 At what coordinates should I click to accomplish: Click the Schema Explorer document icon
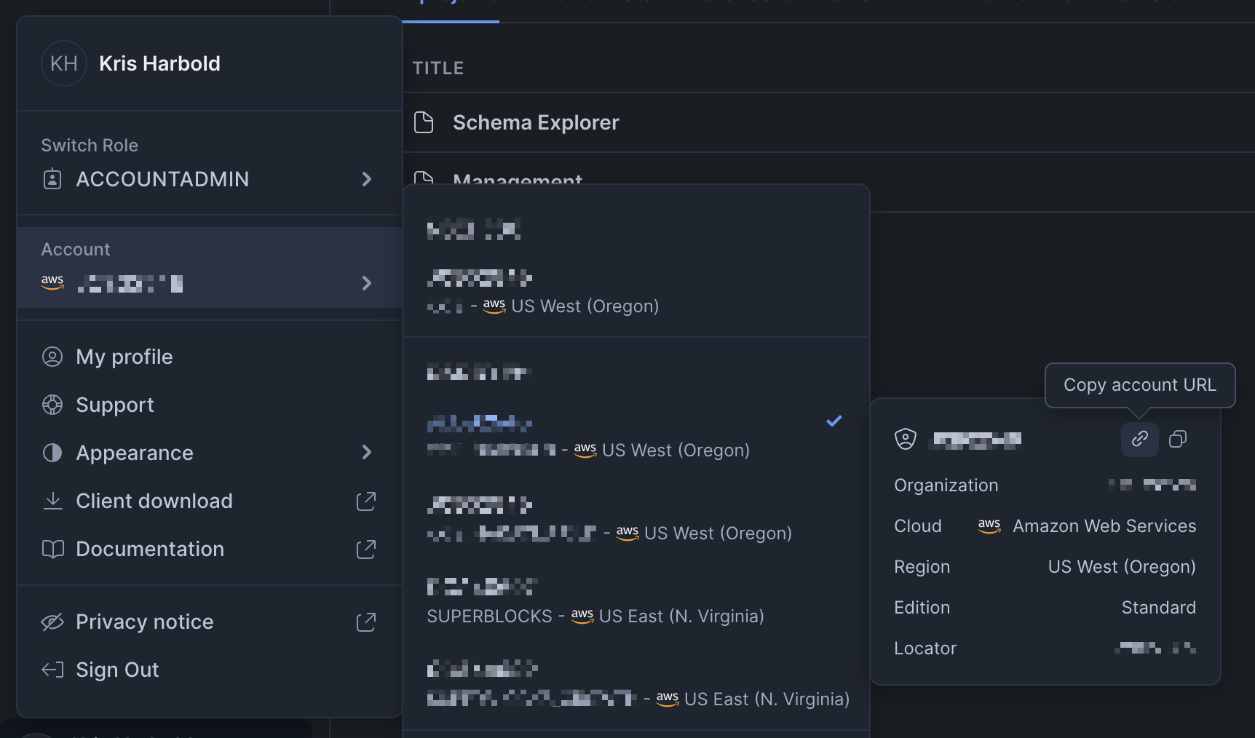[x=424, y=122]
